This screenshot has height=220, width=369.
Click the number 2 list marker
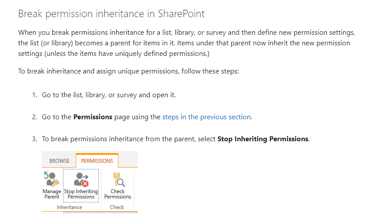(x=35, y=117)
